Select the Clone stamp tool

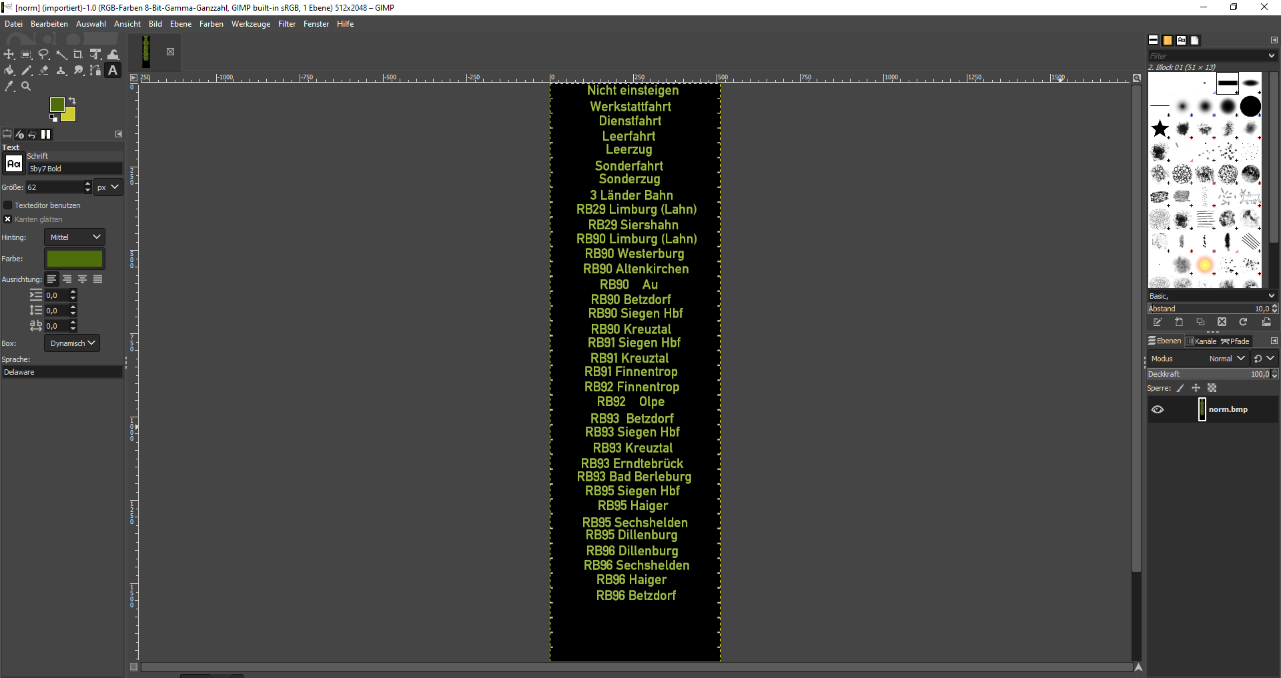tap(61, 71)
